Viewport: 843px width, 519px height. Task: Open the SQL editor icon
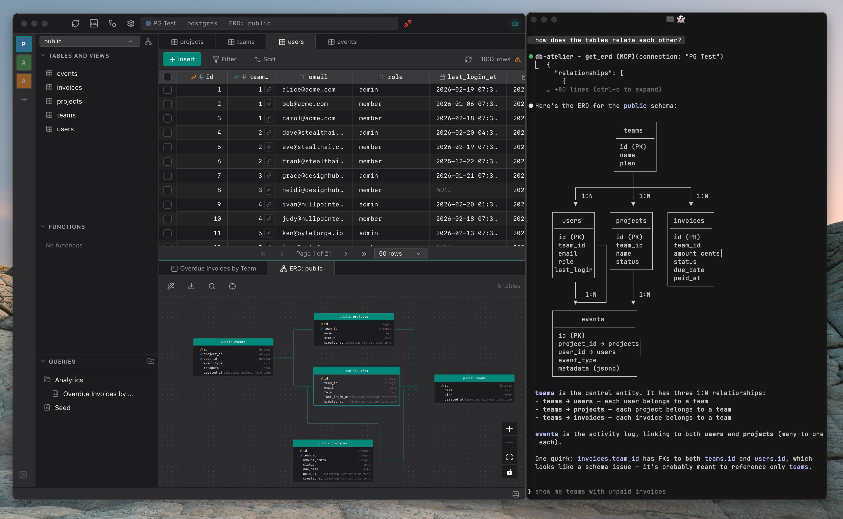coord(94,23)
